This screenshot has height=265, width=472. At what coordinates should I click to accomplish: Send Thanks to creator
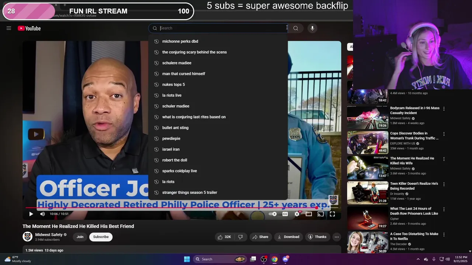point(317,237)
